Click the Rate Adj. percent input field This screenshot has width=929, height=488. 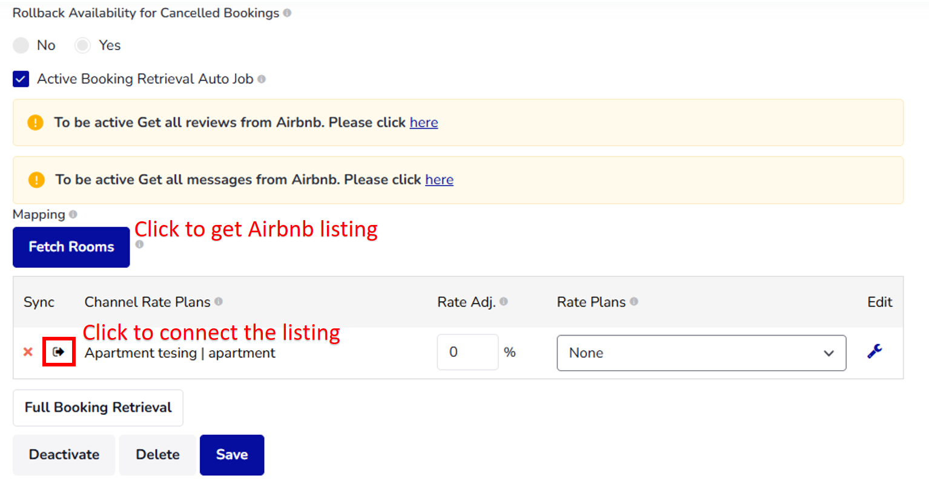pyautogui.click(x=468, y=352)
